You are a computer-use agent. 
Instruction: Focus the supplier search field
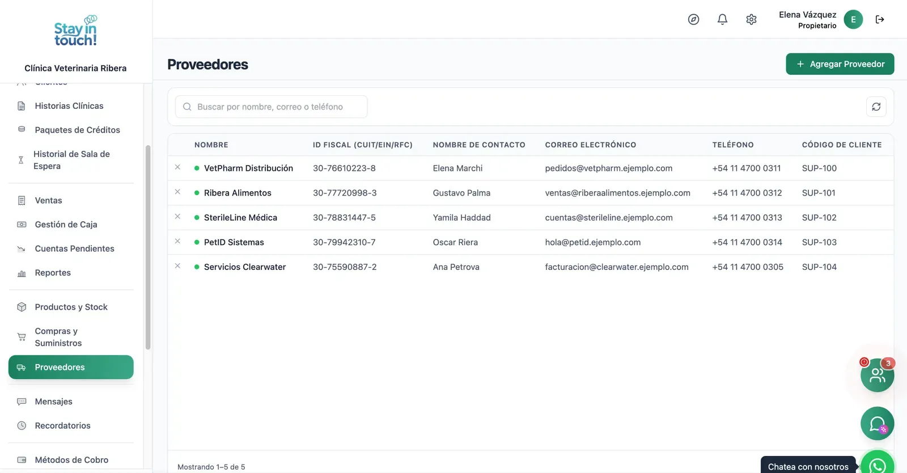click(x=271, y=107)
